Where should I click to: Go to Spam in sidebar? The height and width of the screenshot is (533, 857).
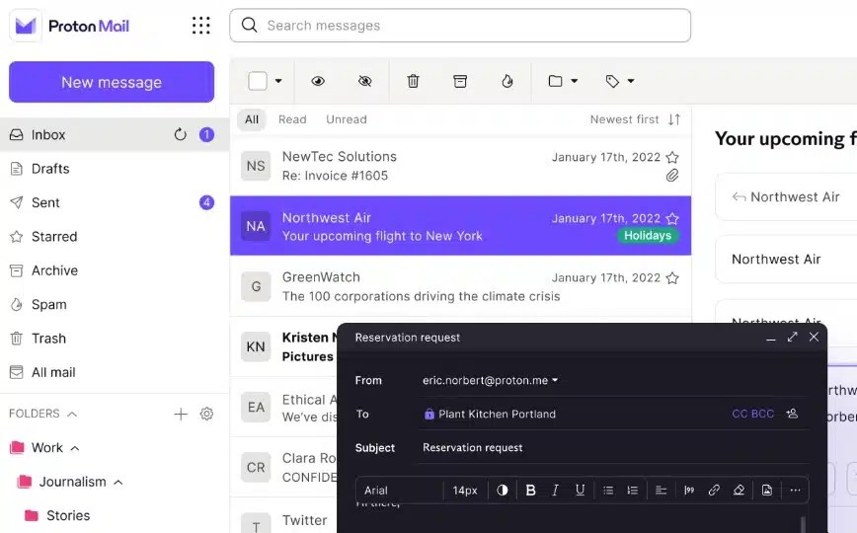48,304
